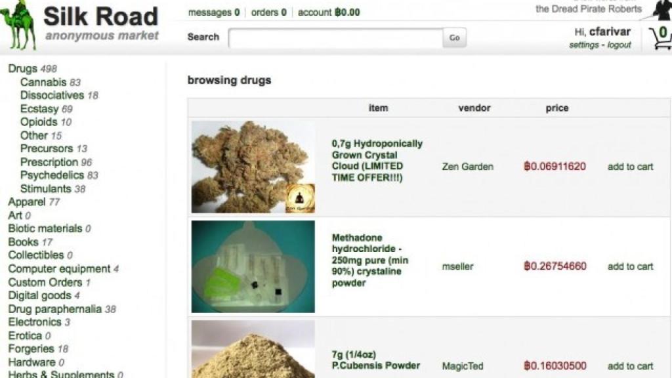Click the green camel Silk Road logo

tap(18, 25)
